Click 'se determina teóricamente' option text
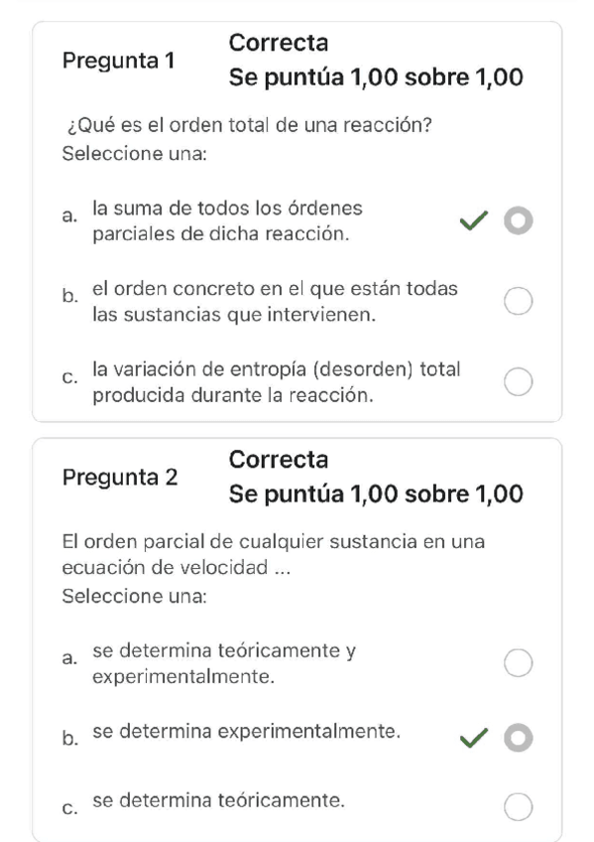The height and width of the screenshot is (842, 594). point(219,800)
